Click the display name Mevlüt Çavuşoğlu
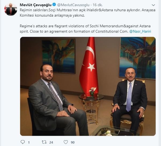Screen dimensions: 161x146 click(36, 5)
